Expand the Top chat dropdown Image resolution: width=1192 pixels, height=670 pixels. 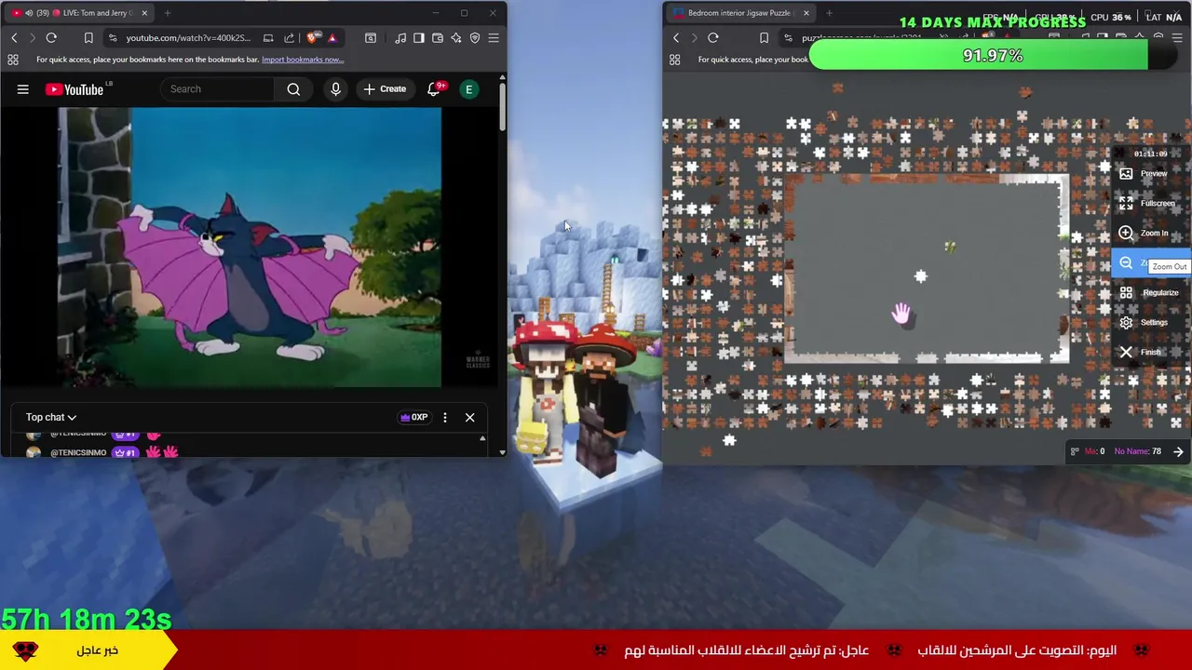(51, 417)
